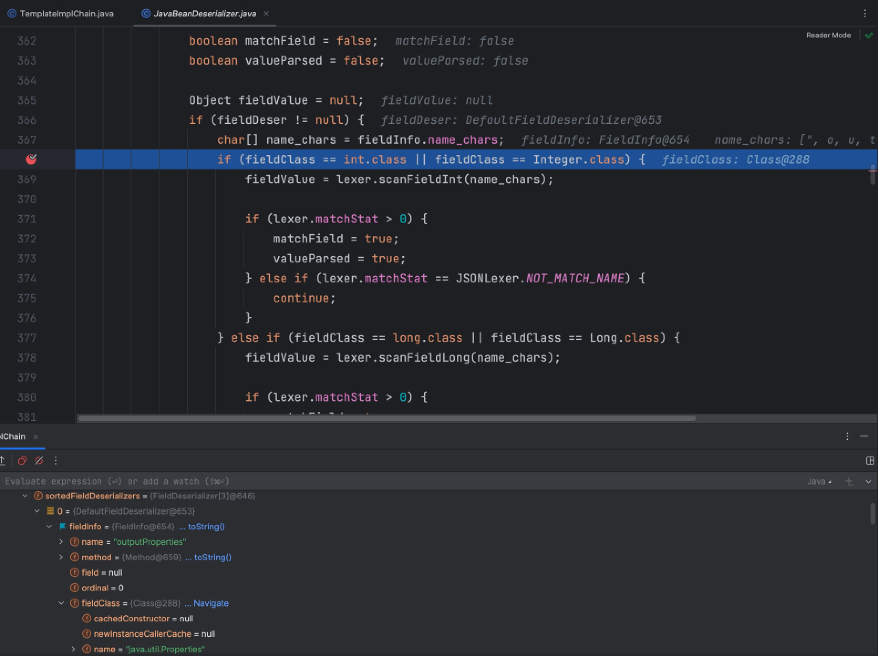Switch to TemplateImplChain.java editor tab
This screenshot has width=878, height=656.
tap(61, 14)
